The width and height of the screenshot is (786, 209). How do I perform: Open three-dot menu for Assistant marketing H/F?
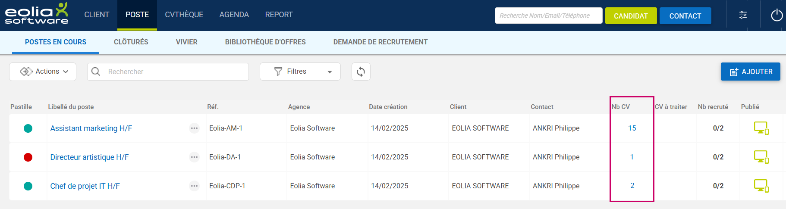(x=194, y=128)
